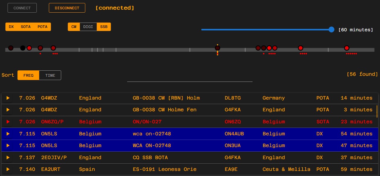Toggle the SSB mode filter
The width and height of the screenshot is (380, 176).
pyautogui.click(x=104, y=27)
